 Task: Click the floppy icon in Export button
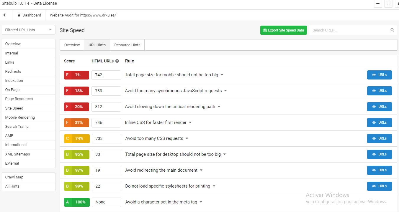[265, 30]
